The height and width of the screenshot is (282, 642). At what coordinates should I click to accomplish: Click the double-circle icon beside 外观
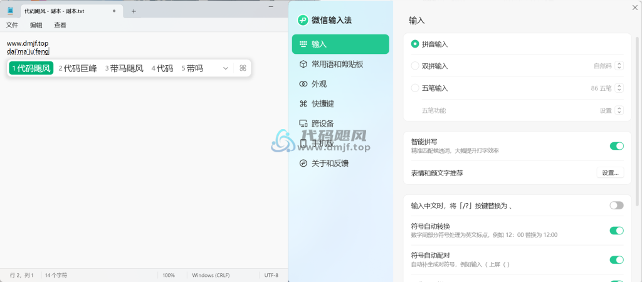click(x=303, y=85)
